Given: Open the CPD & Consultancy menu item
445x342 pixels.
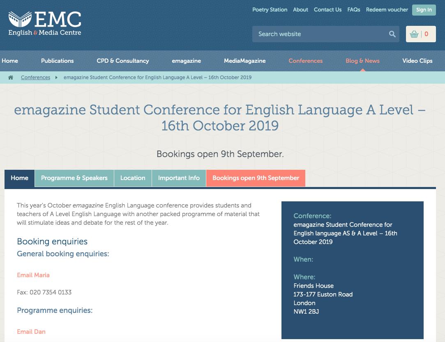Looking at the screenshot, I should pos(122,61).
